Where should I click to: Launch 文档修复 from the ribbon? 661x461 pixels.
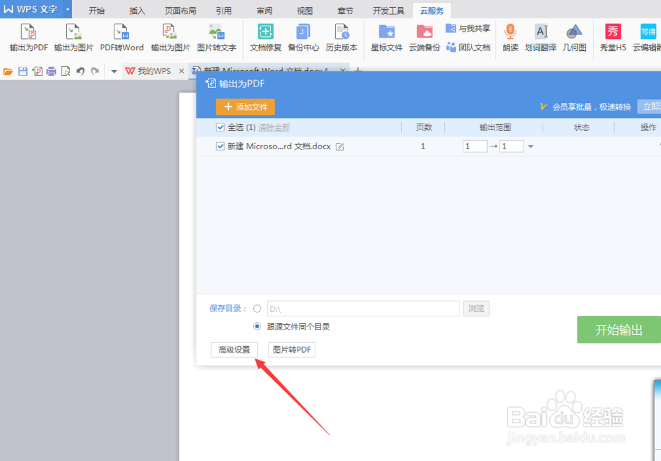tap(265, 38)
